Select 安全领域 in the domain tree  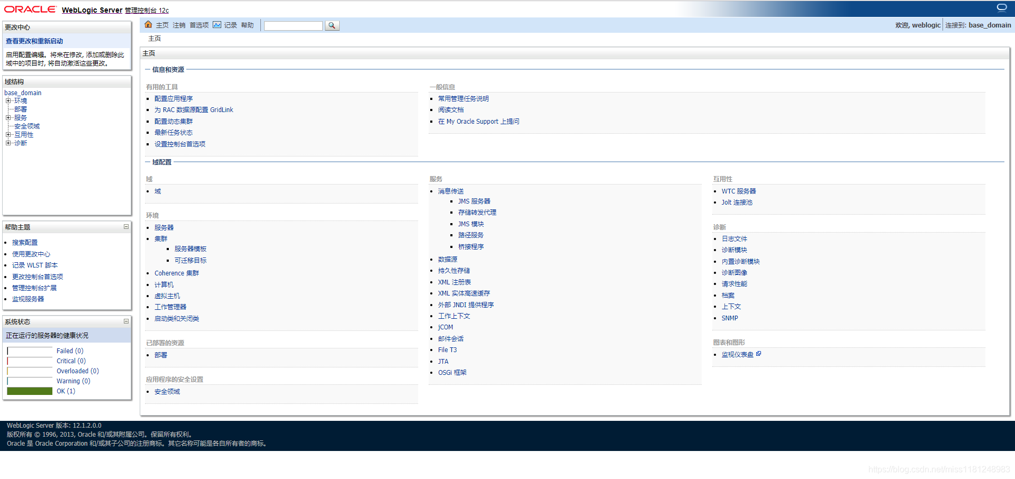pos(27,126)
